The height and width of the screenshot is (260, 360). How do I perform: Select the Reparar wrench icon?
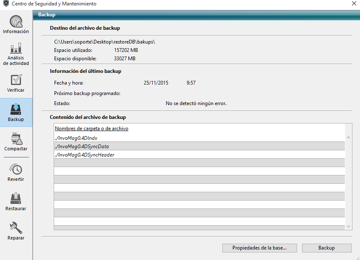(x=16, y=228)
